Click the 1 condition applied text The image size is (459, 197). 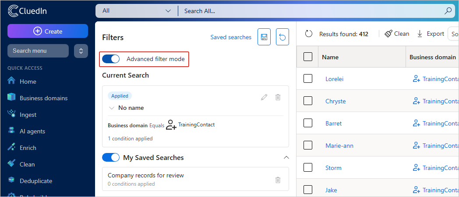[130, 139]
